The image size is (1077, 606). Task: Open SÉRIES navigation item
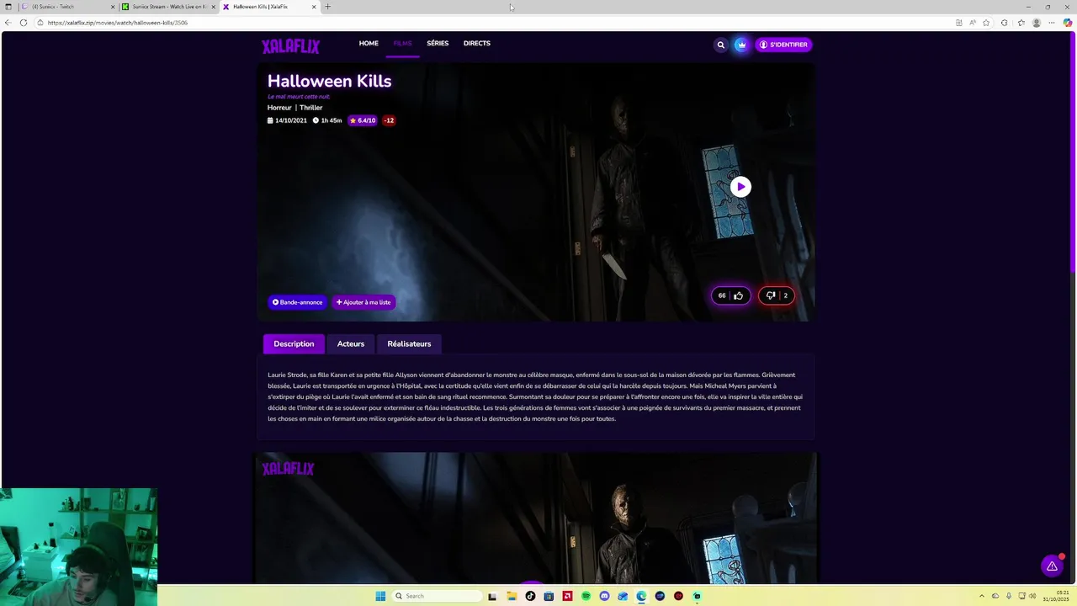(438, 43)
